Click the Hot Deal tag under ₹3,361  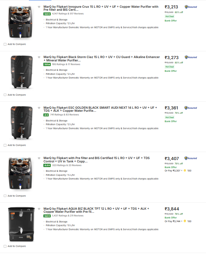169,117
